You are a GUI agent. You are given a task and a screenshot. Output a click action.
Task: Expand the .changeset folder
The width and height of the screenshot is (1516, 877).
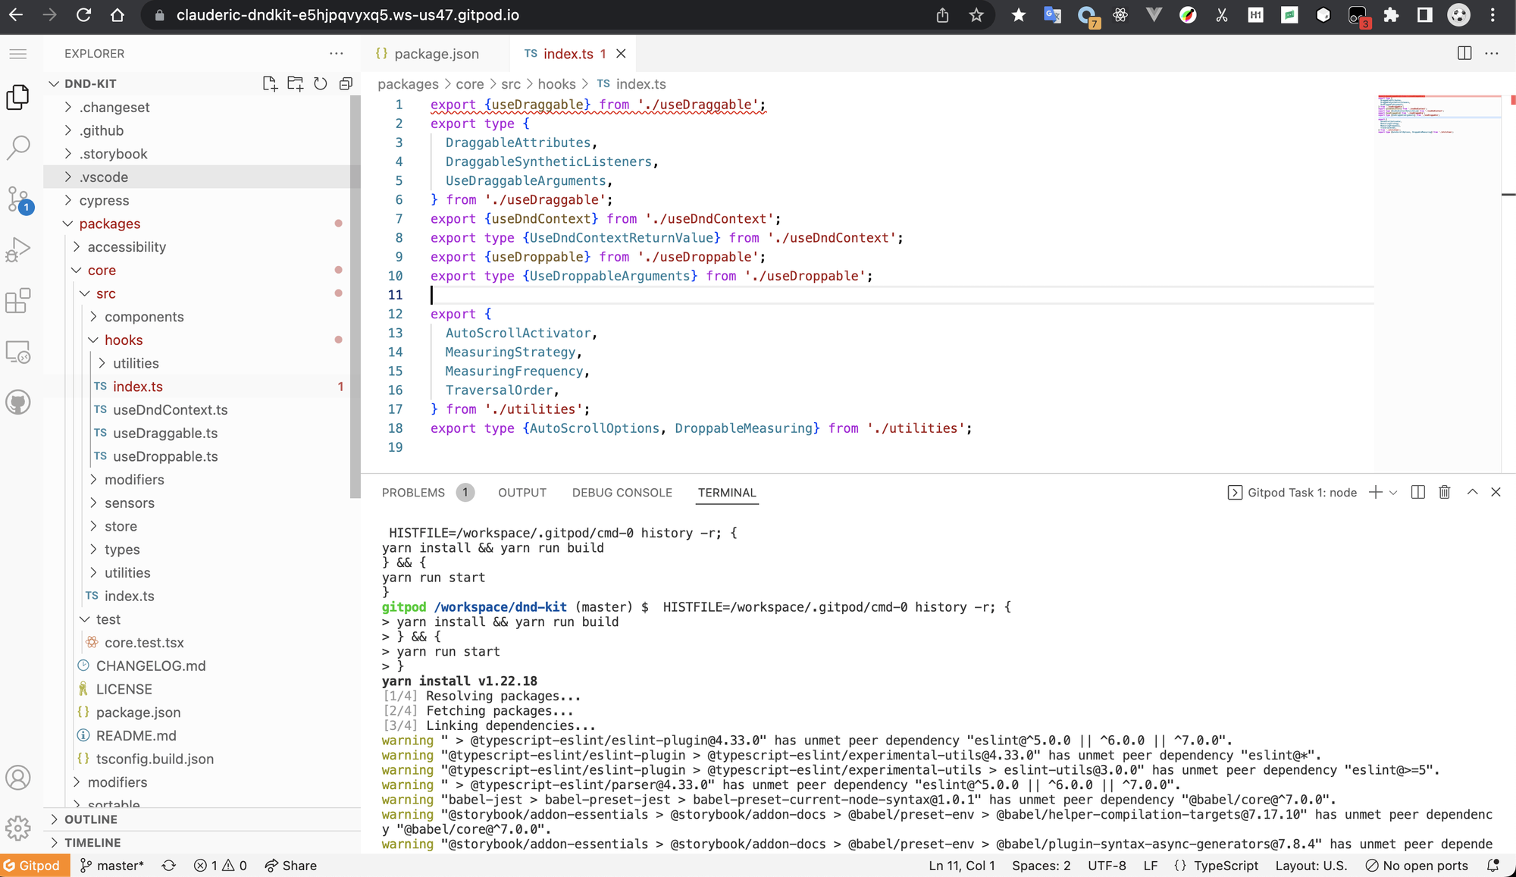68,107
